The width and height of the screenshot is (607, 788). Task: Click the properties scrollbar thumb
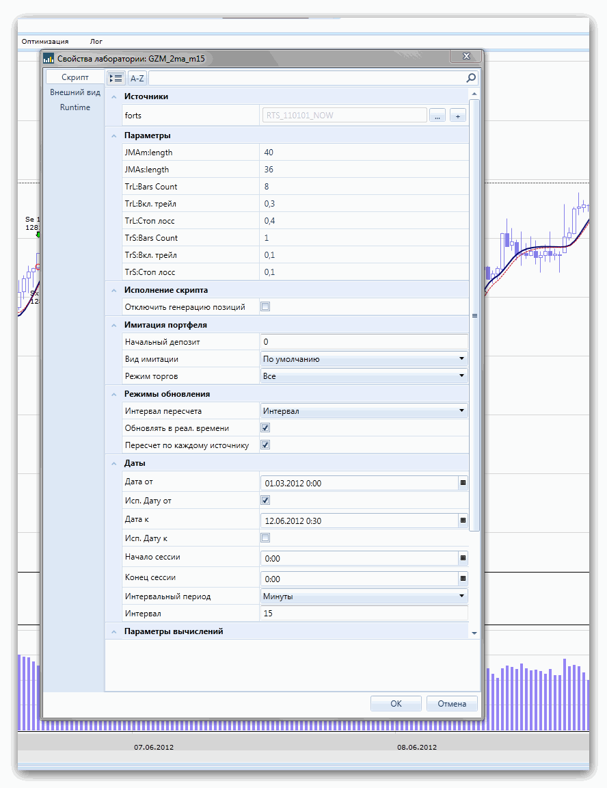click(x=474, y=315)
